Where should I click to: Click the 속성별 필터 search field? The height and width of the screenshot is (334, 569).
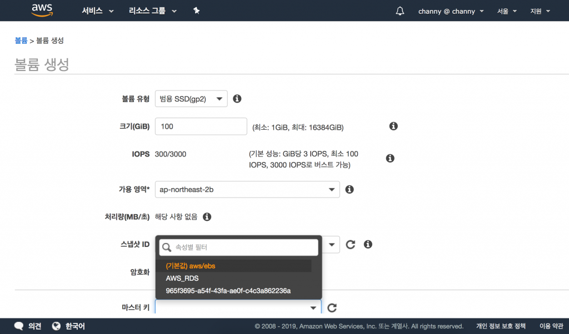(239, 247)
